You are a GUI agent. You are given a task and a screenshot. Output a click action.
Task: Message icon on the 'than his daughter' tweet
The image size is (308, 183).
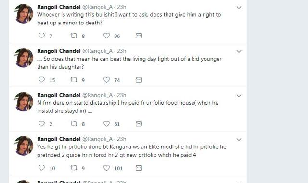(139, 80)
